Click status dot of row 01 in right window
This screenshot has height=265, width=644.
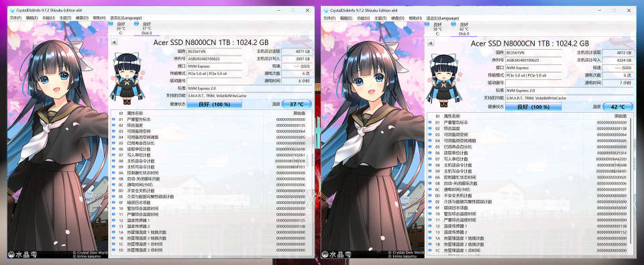click(x=430, y=122)
